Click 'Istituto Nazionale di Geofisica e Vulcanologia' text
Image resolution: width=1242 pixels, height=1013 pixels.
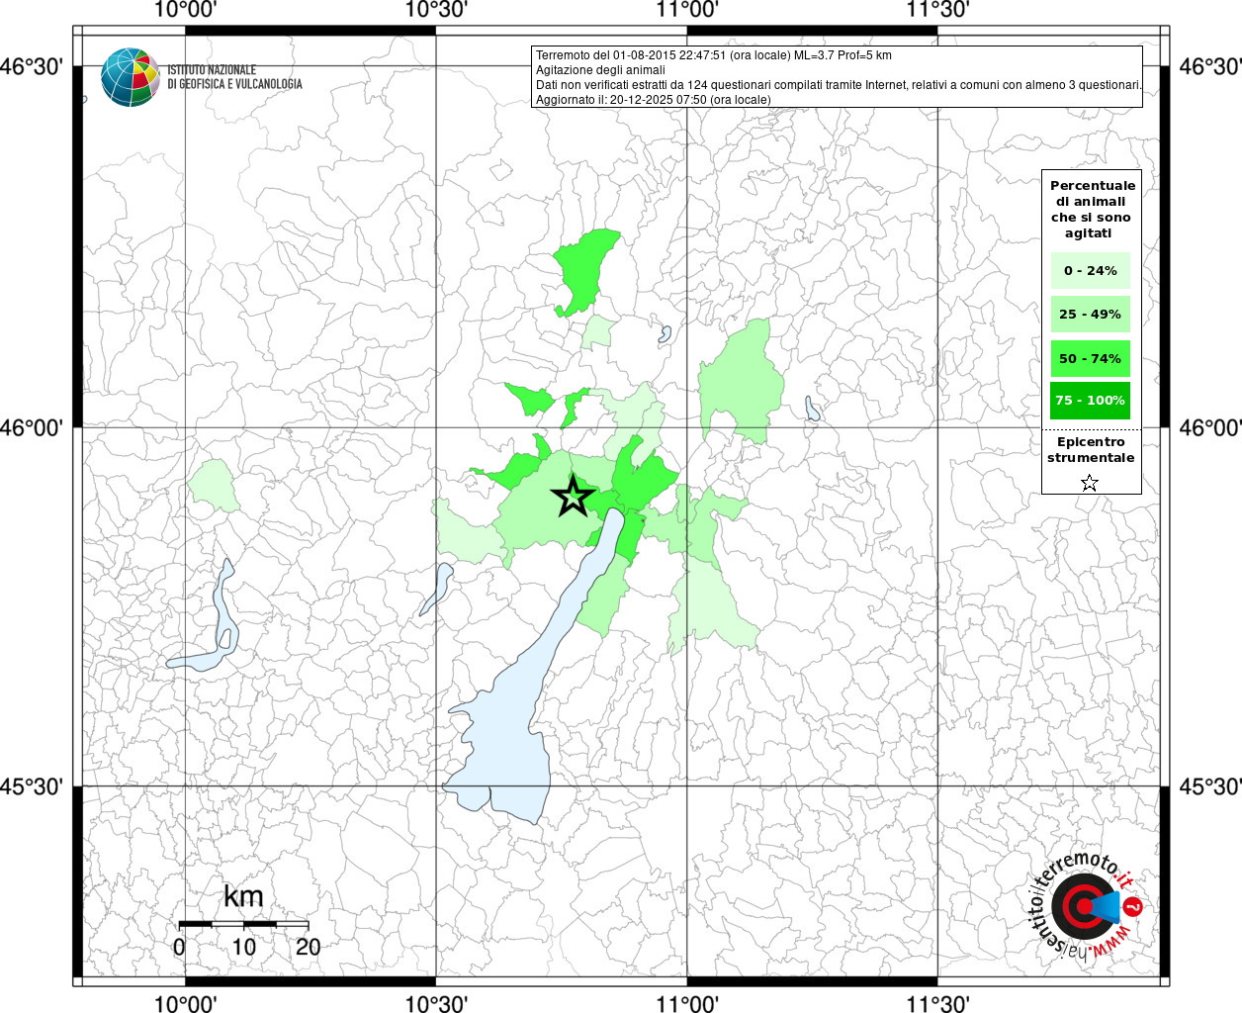(234, 77)
